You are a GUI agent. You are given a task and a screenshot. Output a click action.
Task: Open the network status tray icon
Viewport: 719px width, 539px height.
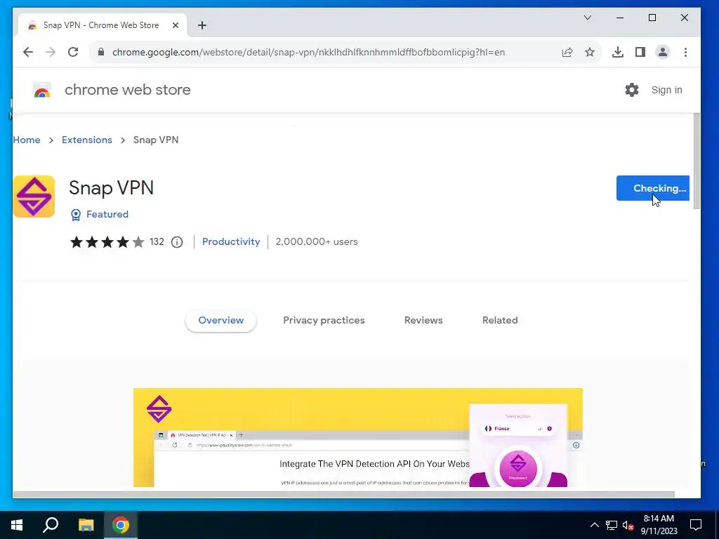pos(612,525)
